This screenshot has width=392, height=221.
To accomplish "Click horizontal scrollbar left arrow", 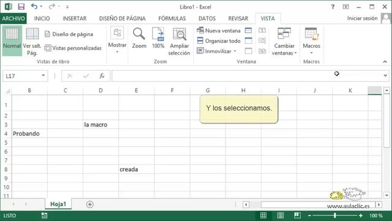I will point(246,204).
